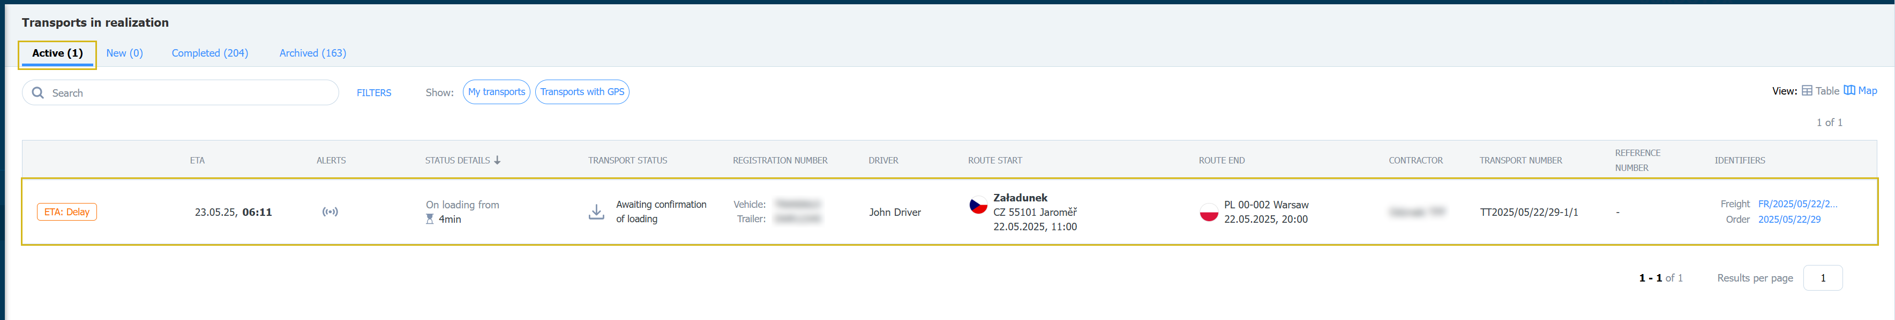Viewport: 1895px width, 320px height.
Task: Open the Results per page selector
Action: 1823,278
